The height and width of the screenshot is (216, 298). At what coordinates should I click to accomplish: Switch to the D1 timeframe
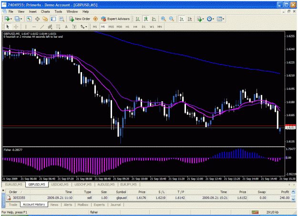[x=144, y=27]
